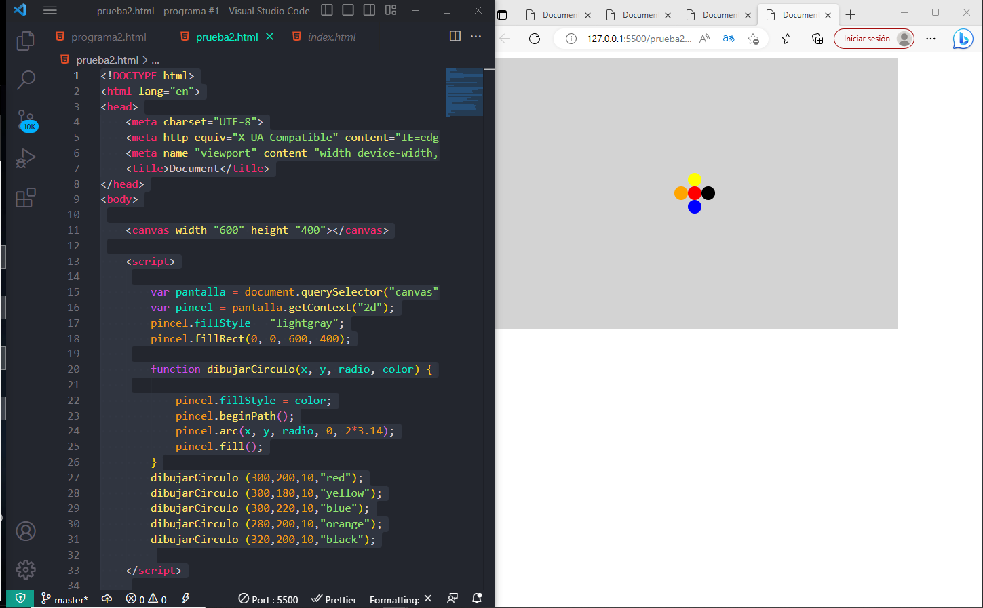Toggle the secondary side bar layout icon

pos(369,10)
